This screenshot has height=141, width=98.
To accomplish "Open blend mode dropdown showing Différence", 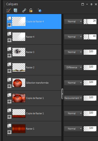I will tap(73, 68).
